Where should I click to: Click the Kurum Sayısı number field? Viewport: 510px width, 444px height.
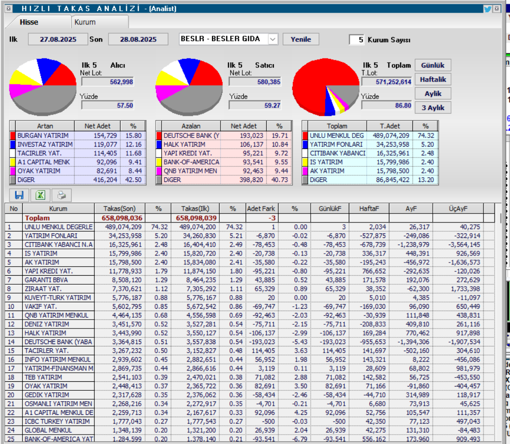357,40
